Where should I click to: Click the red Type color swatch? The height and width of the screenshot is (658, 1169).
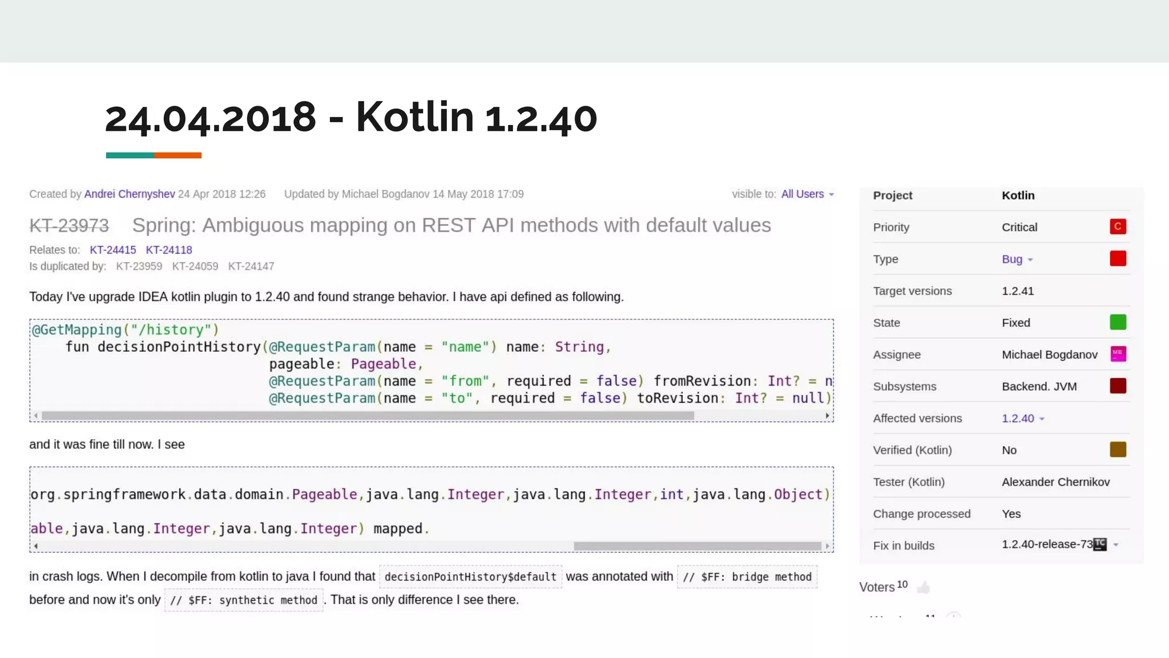[x=1118, y=259]
